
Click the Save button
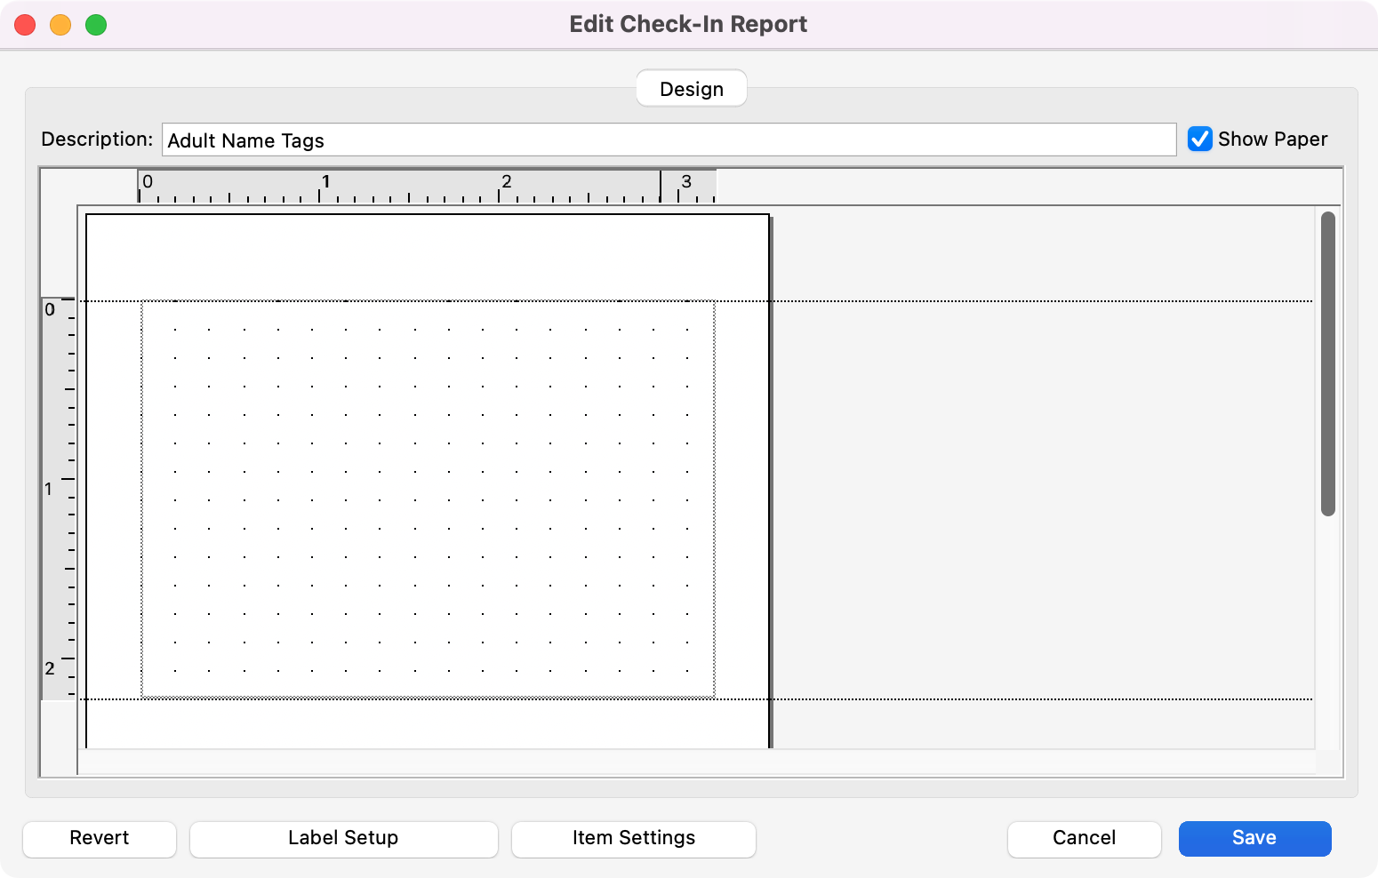(1254, 838)
